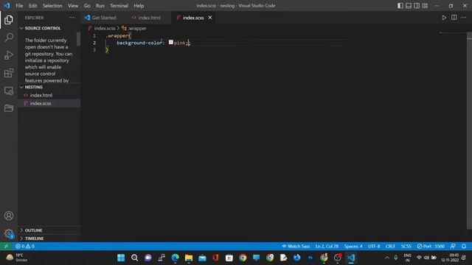Toggle Secondary Side Bar visibility
Screen dimensions: 472x265
click(x=417, y=5)
